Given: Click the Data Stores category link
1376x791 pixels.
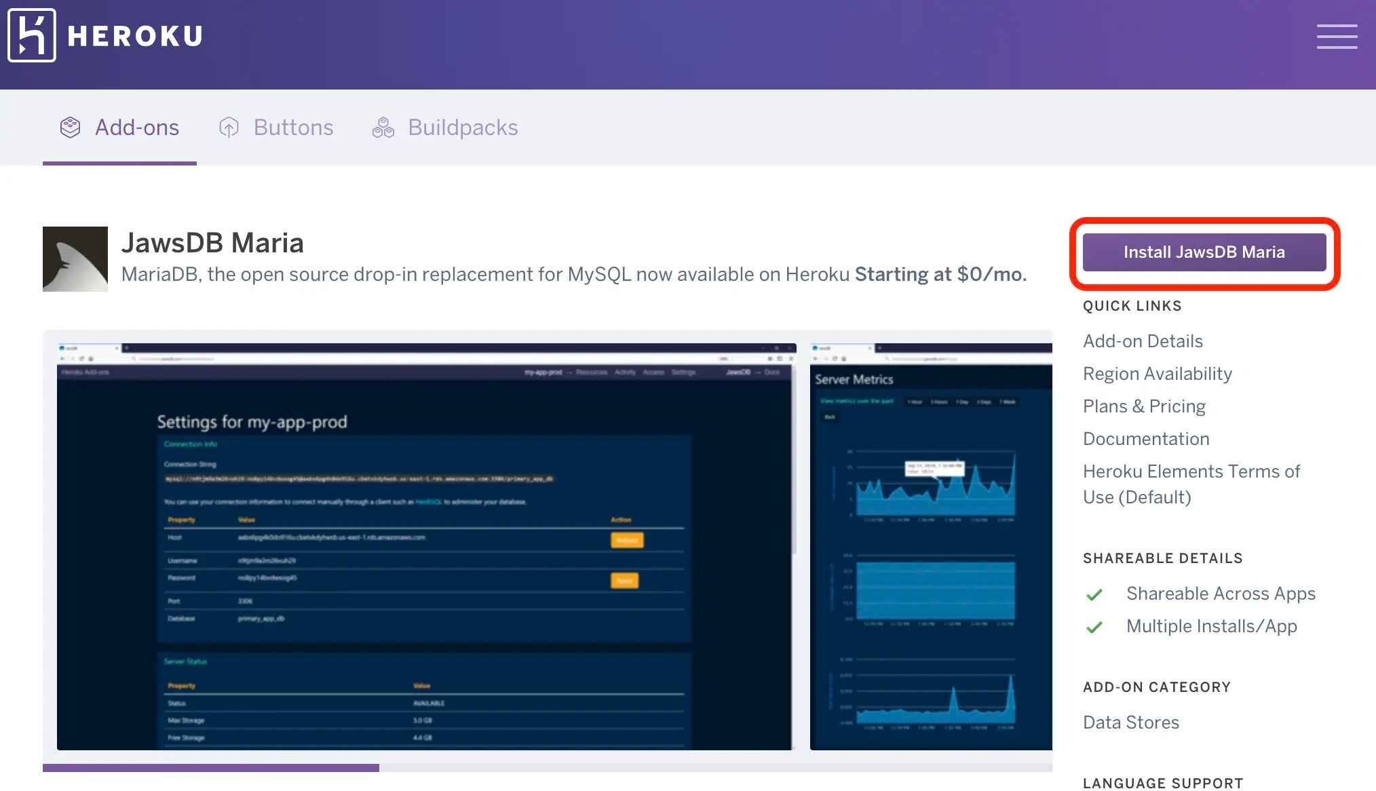Looking at the screenshot, I should (x=1130, y=722).
